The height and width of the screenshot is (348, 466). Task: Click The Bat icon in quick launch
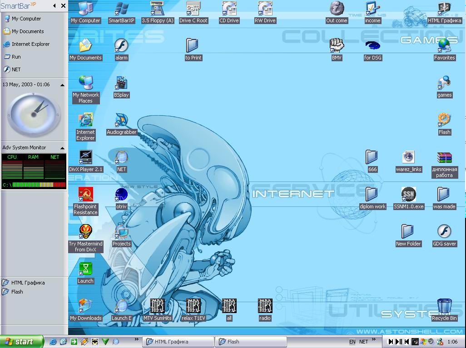pyautogui.click(x=94, y=342)
